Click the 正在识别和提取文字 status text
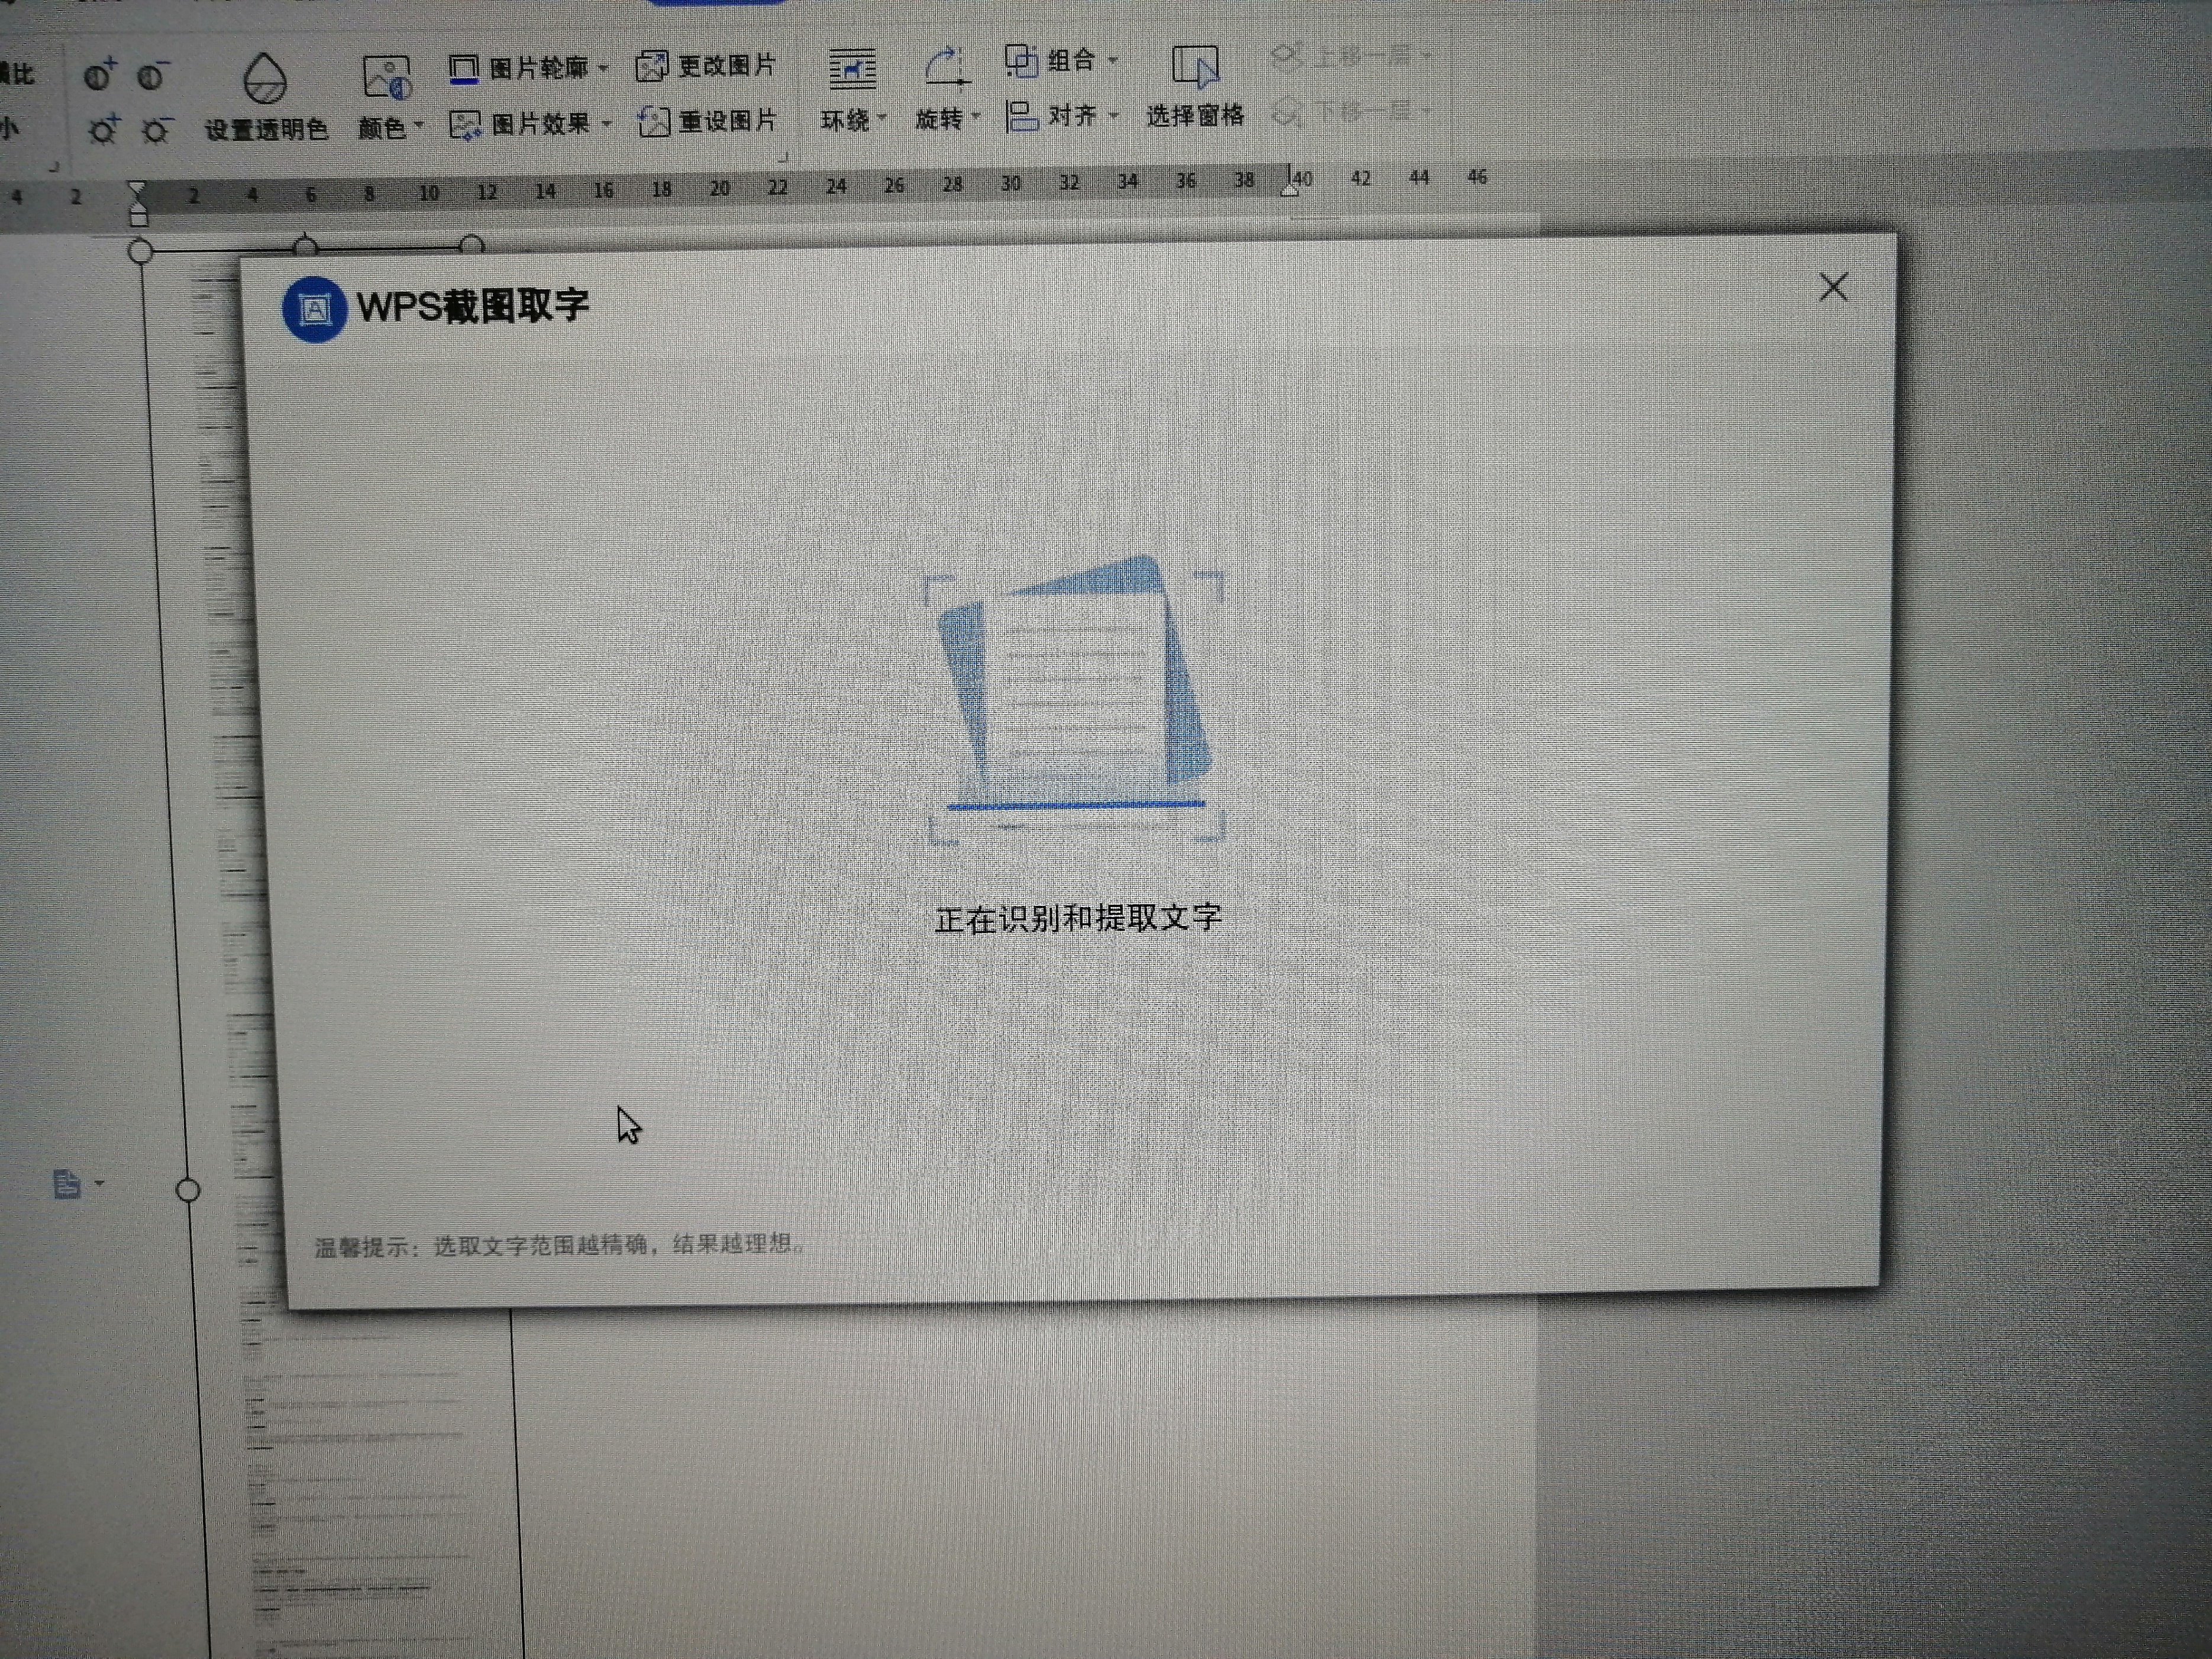 coord(1078,918)
